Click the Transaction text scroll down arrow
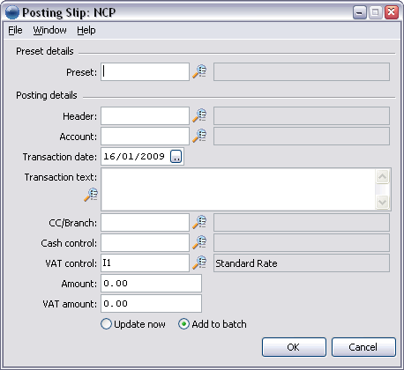This screenshot has width=404, height=370. point(383,202)
